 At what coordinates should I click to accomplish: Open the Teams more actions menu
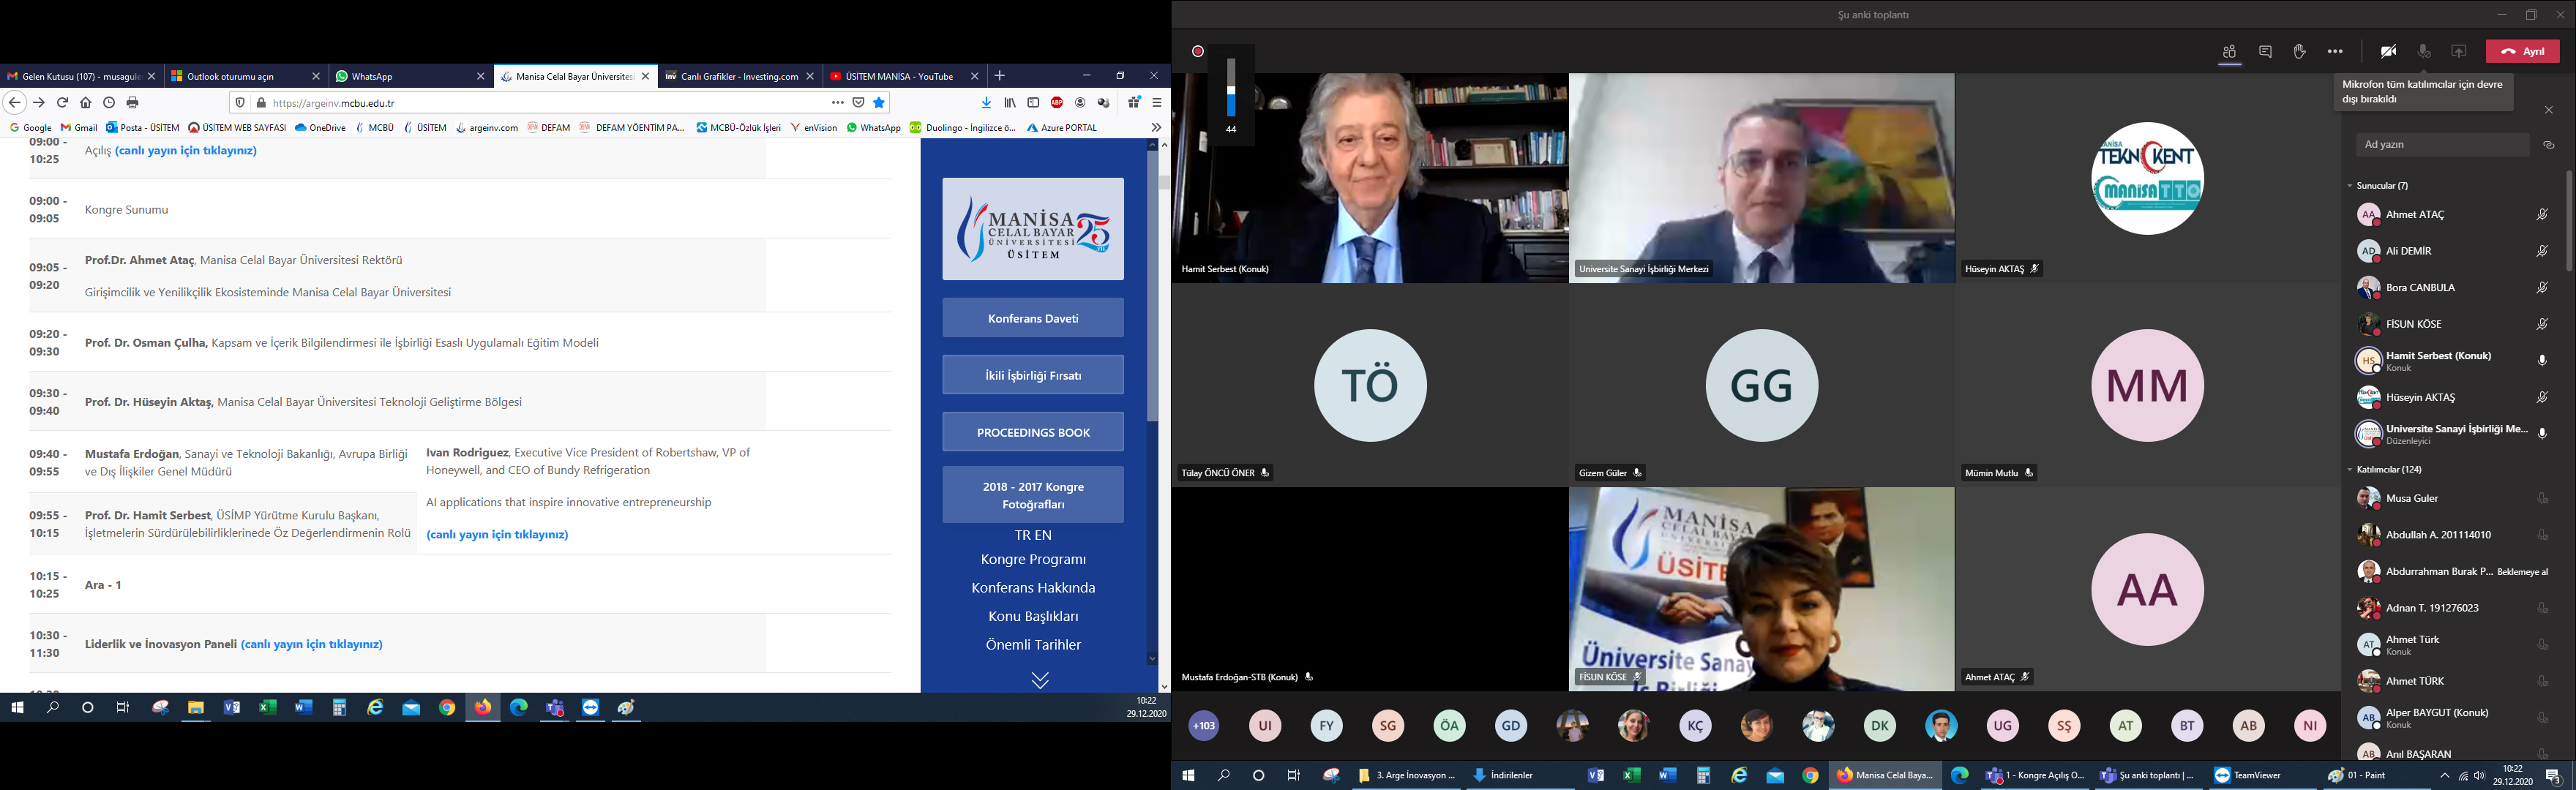[2335, 52]
